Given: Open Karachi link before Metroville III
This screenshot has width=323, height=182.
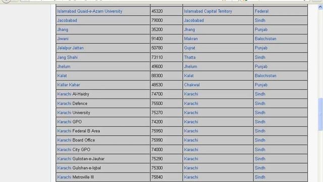Looking at the screenshot, I should point(64,177).
